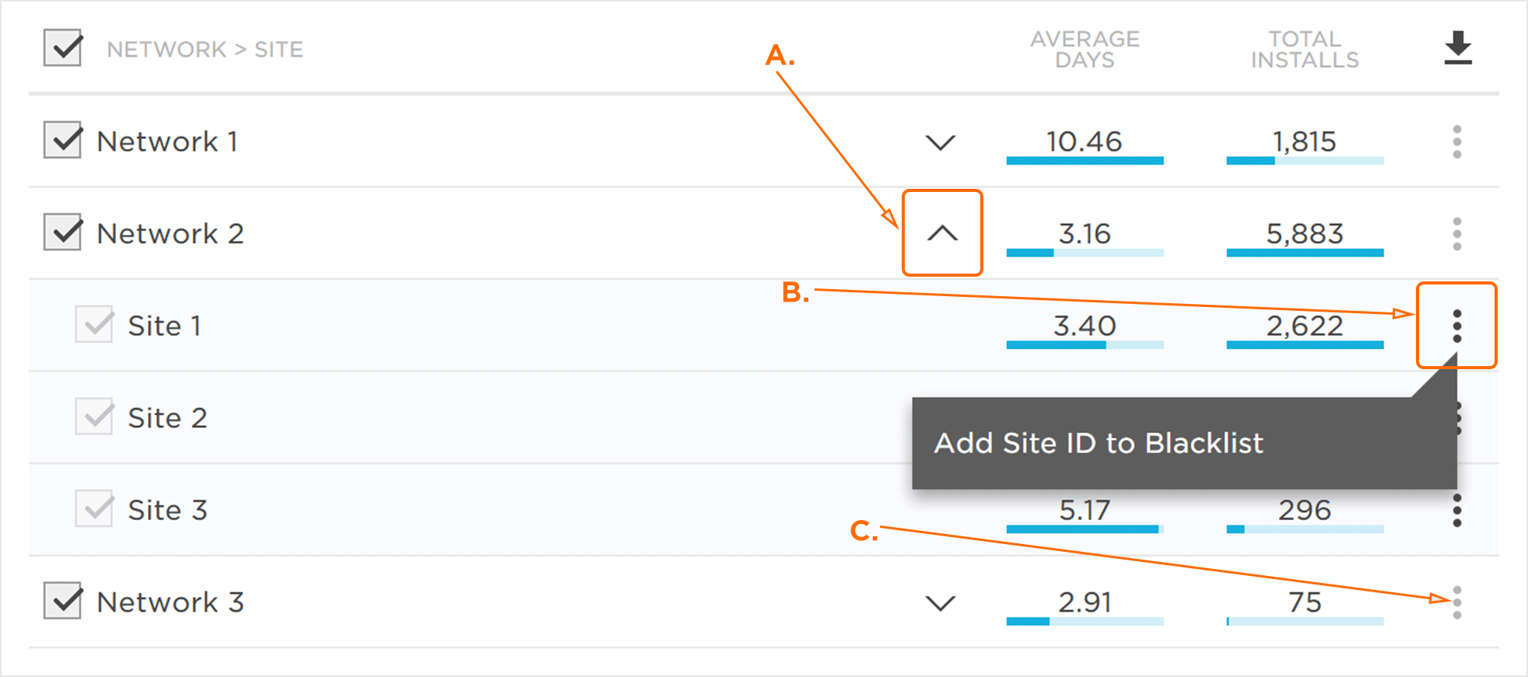This screenshot has height=677, width=1528.
Task: Uncheck the Network 3 checkbox
Action: [x=63, y=601]
